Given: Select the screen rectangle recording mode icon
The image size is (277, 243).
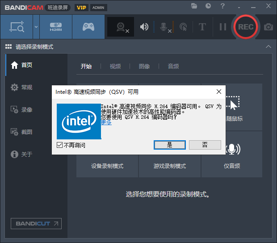Looking at the screenshot, I should (x=16, y=27).
